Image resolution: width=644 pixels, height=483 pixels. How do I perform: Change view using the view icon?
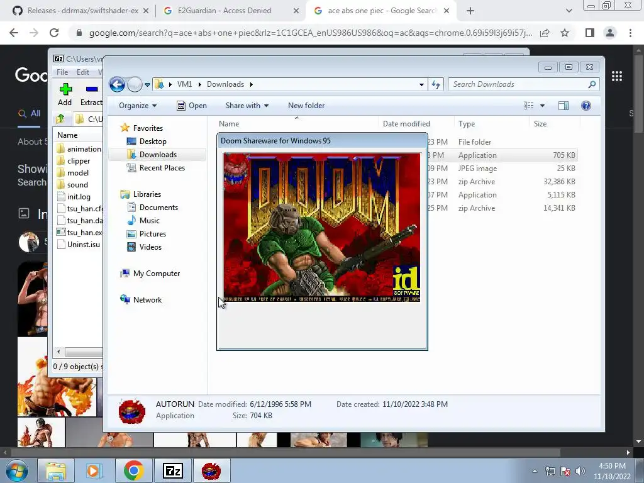coord(528,106)
